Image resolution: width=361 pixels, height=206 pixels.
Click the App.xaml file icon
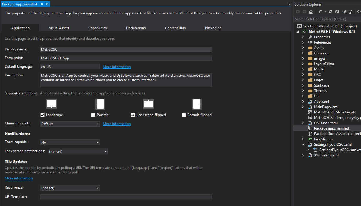(310, 102)
